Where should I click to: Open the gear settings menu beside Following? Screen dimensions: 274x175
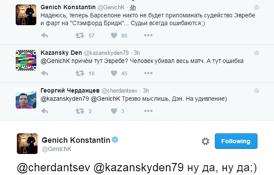[205, 141]
